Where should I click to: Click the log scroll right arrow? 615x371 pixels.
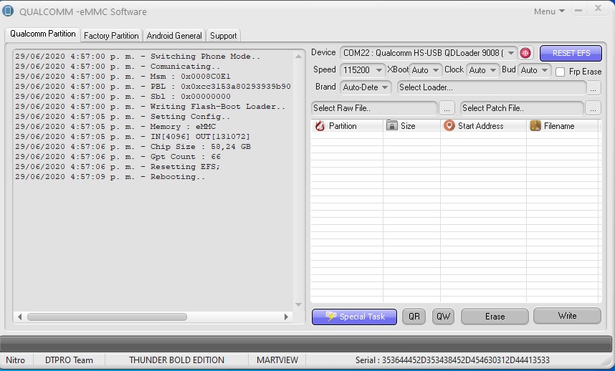tap(286, 317)
